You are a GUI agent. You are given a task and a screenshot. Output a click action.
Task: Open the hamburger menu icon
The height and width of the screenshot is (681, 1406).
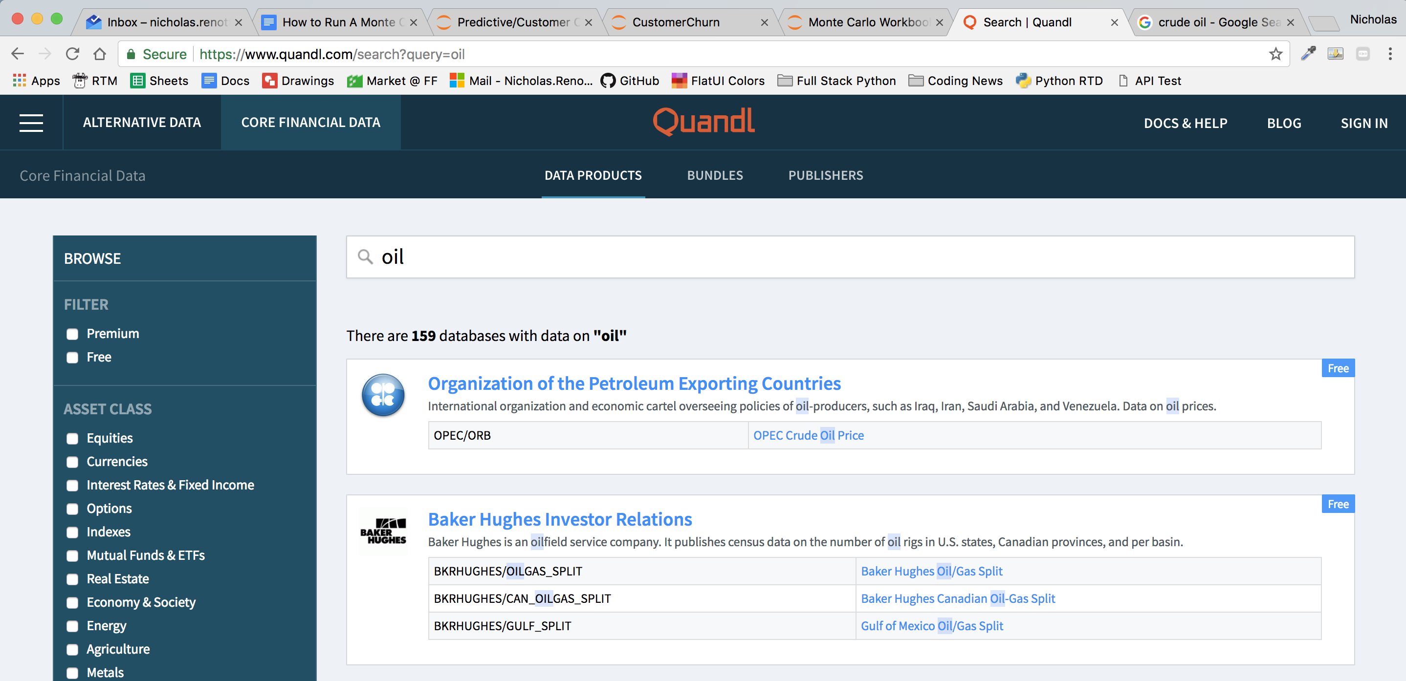point(31,123)
